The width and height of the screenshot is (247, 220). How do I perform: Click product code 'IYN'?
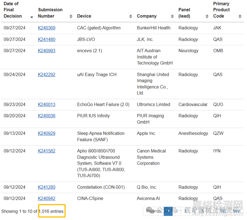click(x=217, y=151)
